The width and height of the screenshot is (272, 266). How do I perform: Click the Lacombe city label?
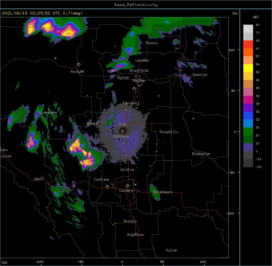[142, 60]
